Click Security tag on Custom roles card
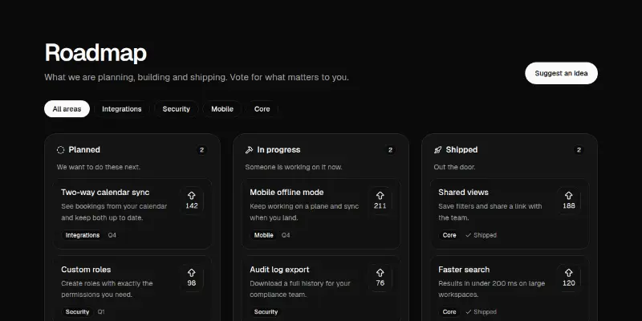The image size is (642, 321). [x=77, y=312]
